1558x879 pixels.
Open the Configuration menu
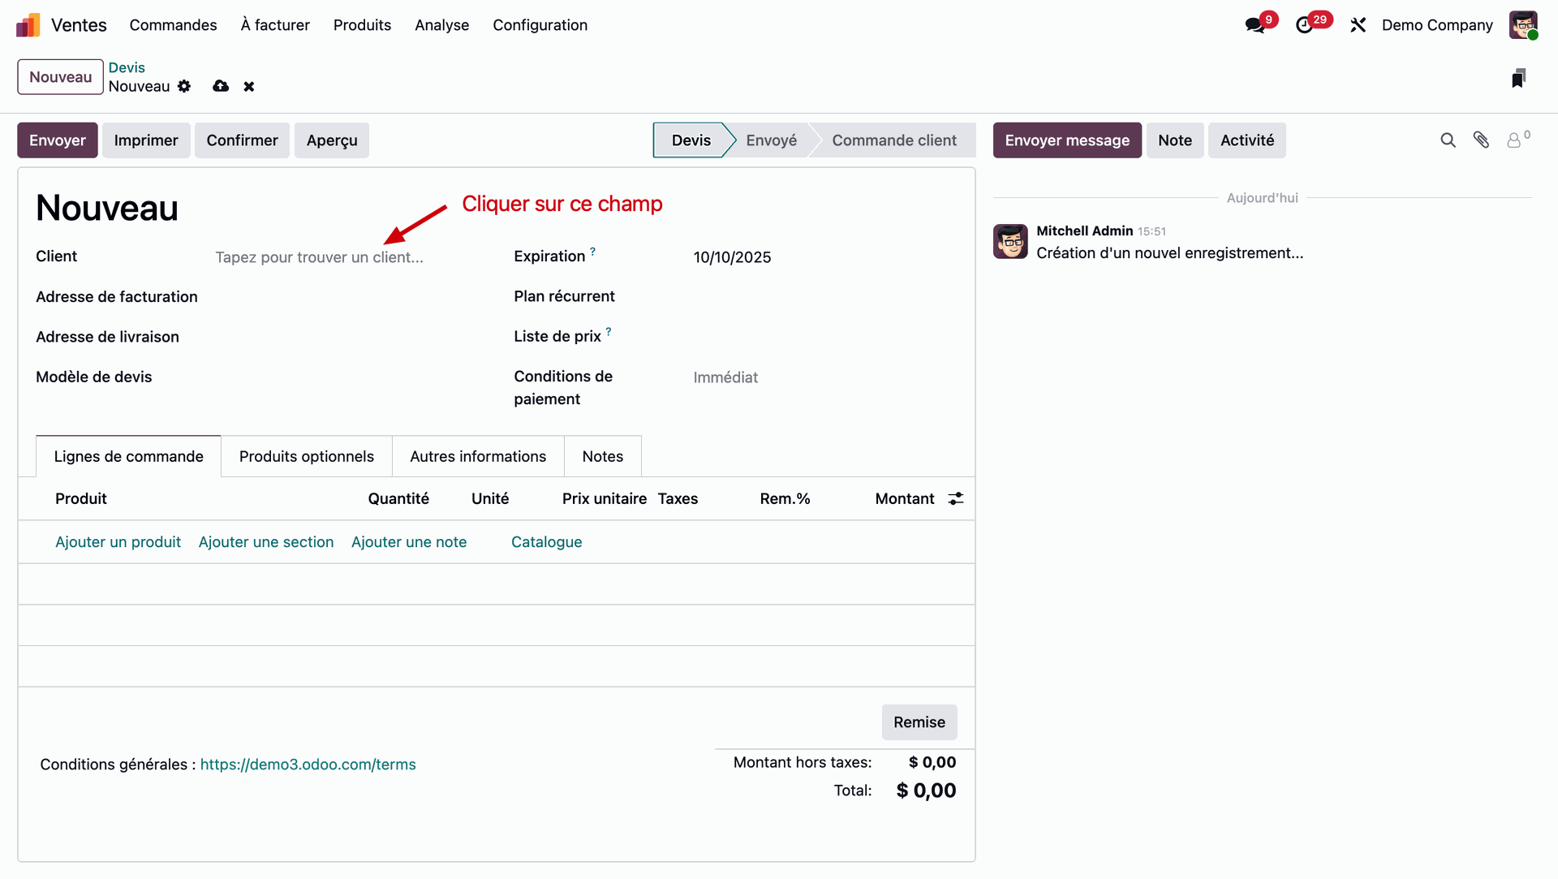(540, 25)
